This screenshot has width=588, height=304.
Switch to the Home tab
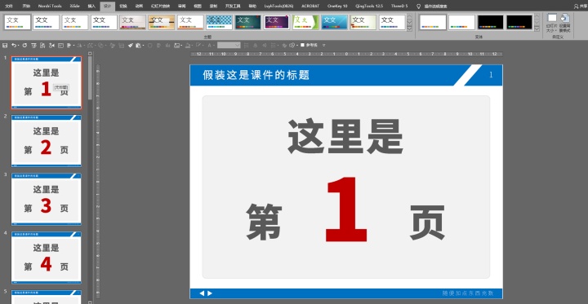pos(26,6)
